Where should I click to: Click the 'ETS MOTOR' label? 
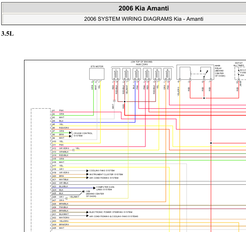(x=97, y=66)
